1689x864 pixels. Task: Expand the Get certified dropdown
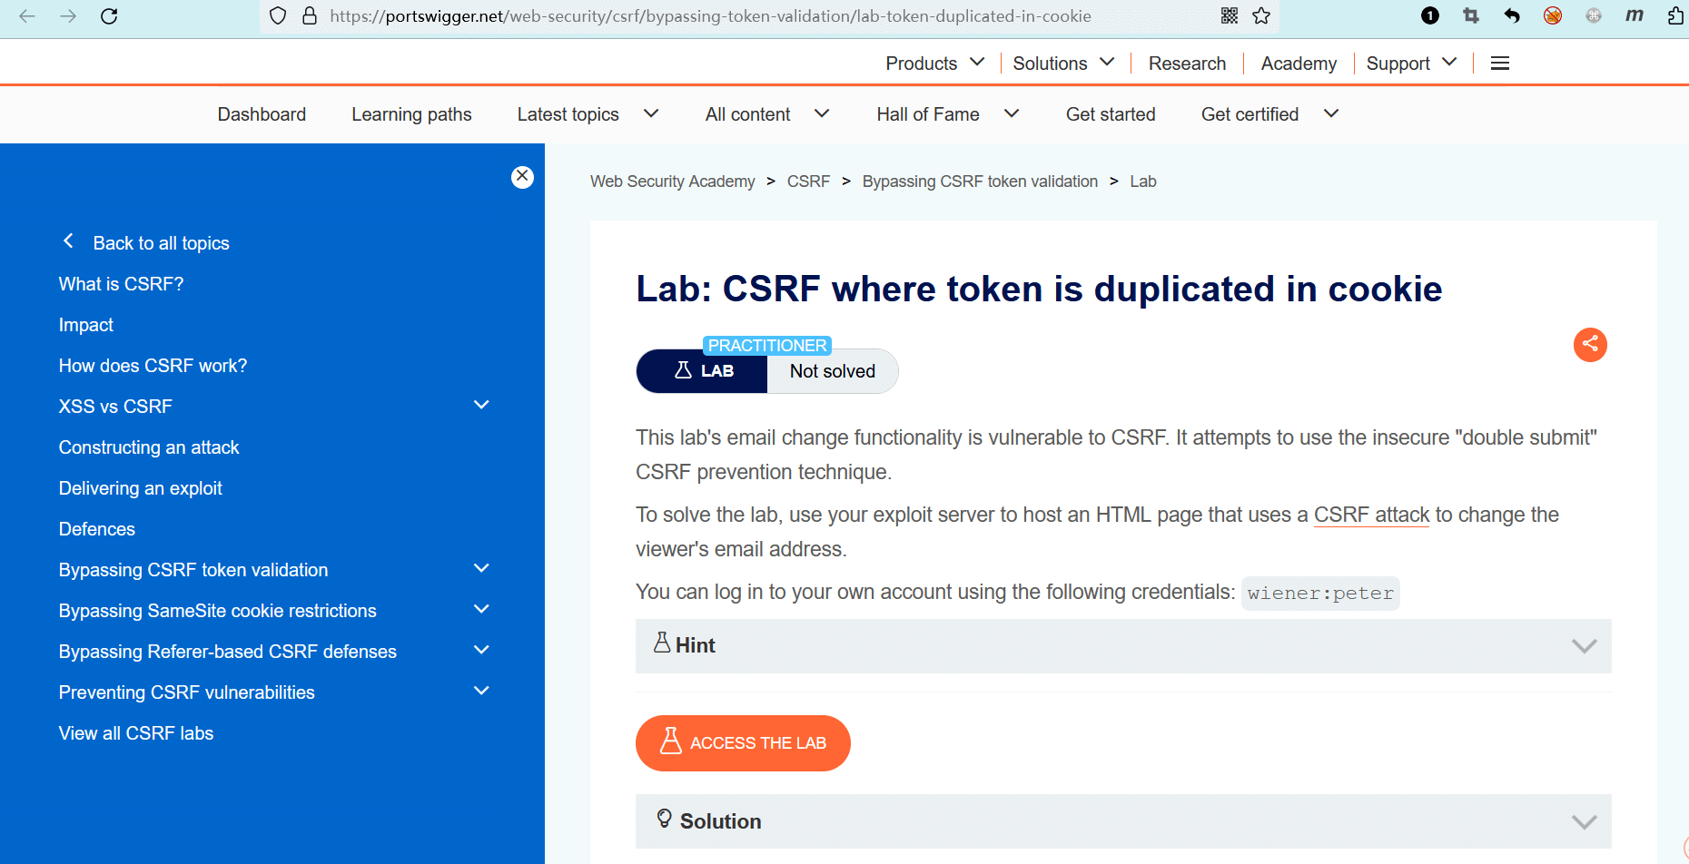click(x=1331, y=113)
